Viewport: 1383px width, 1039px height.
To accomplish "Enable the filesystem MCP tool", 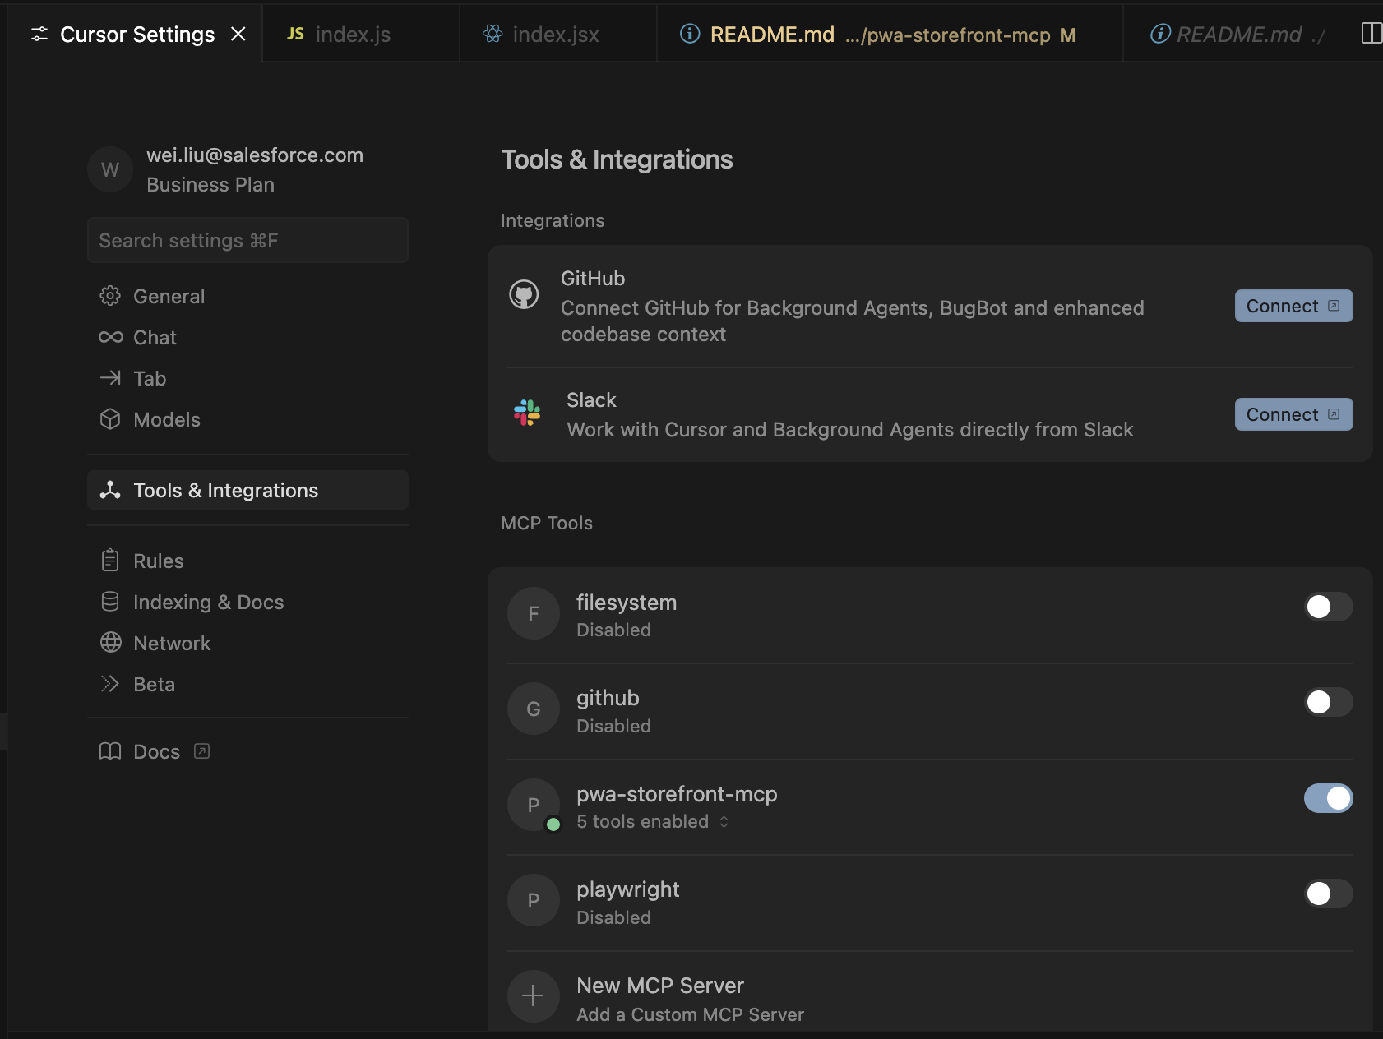I will [x=1329, y=607].
